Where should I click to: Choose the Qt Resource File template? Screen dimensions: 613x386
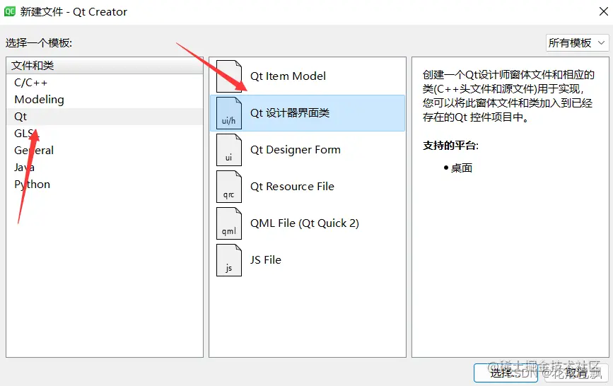[308, 187]
